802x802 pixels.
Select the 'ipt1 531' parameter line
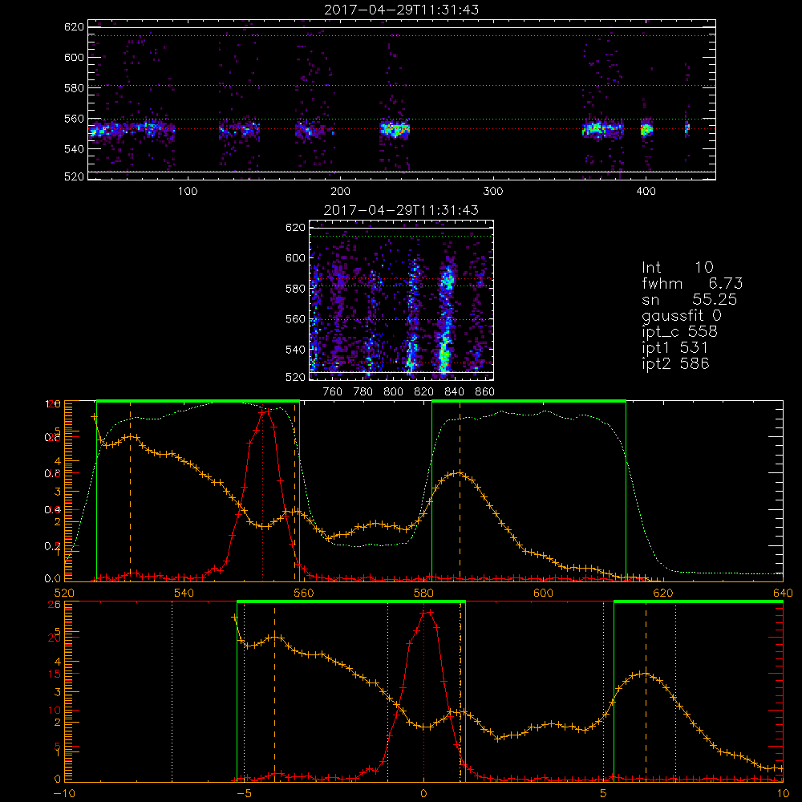675,348
